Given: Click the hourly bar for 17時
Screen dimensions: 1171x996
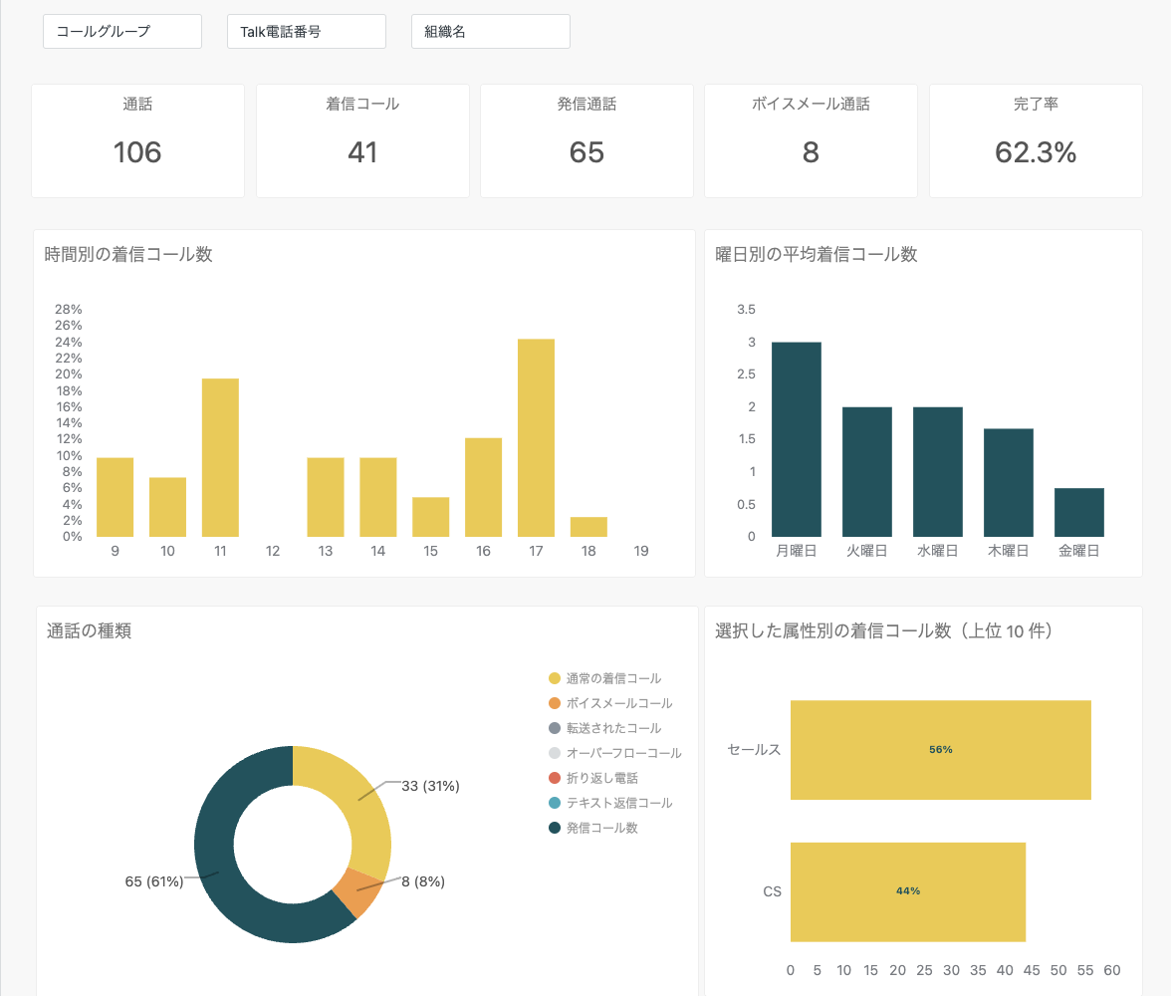Looking at the screenshot, I should 536,438.
